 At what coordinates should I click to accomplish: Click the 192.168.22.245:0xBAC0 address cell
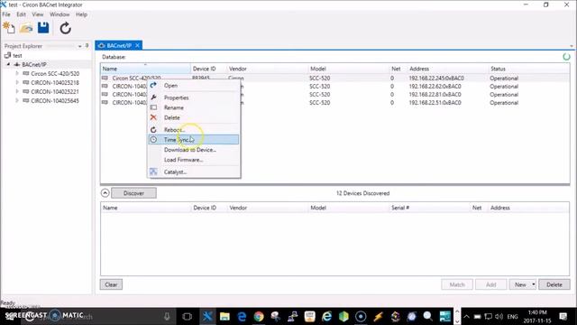click(x=436, y=79)
